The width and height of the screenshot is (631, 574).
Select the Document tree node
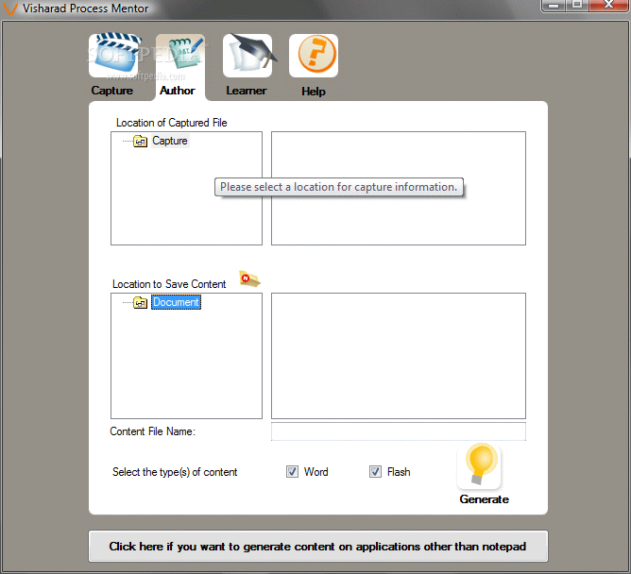click(x=176, y=302)
